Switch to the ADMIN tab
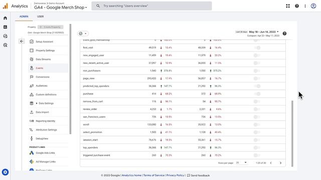 pos(24,16)
